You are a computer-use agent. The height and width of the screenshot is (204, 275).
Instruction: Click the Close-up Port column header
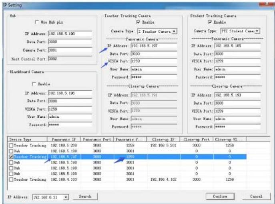[197, 139]
